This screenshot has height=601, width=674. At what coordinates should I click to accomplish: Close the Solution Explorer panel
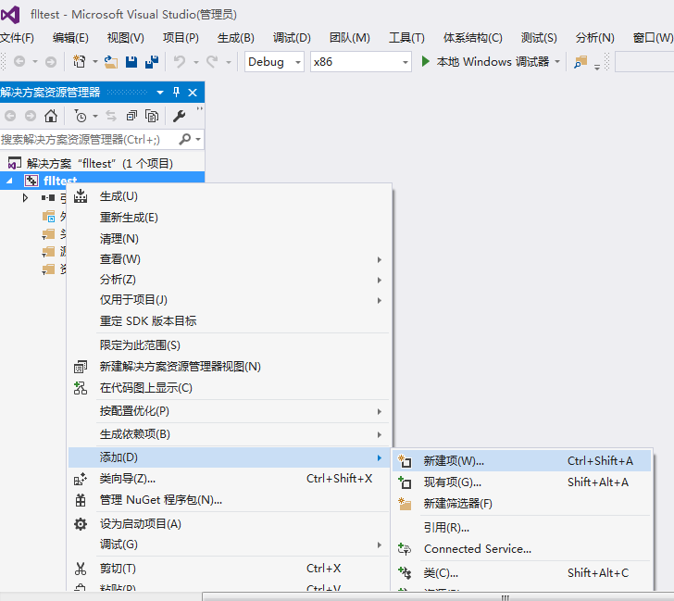point(193,93)
